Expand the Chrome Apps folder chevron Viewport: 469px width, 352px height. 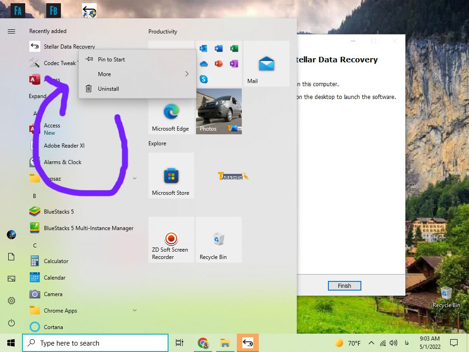[x=135, y=310]
